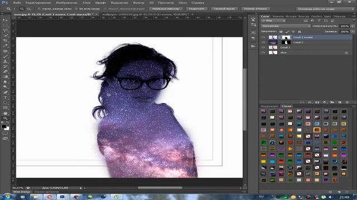Select the Zoom tool in the toolbox
Viewport: 357px width, 200px height.
pyautogui.click(x=5, y=118)
